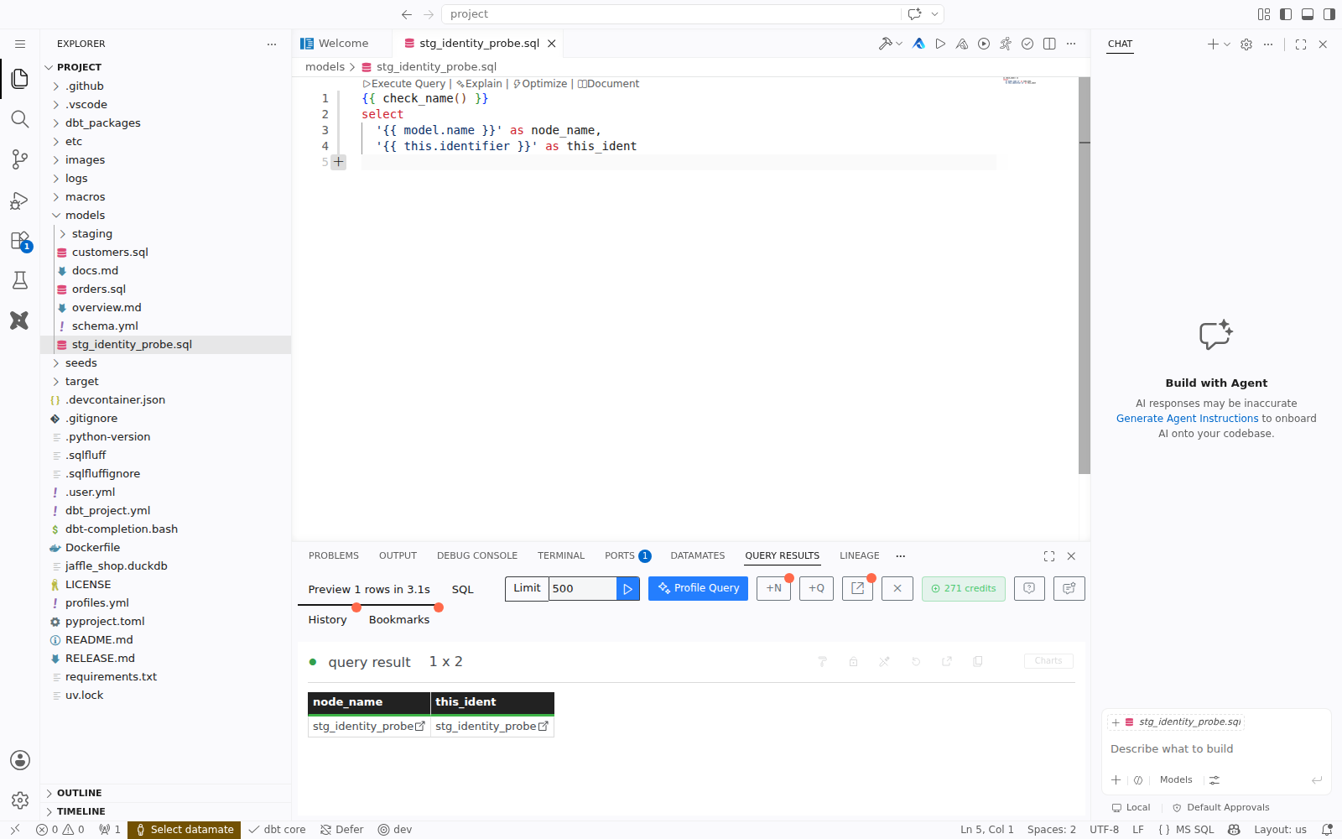Toggle the primary side bar layout icon
This screenshot has width=1342, height=839.
click(1286, 14)
